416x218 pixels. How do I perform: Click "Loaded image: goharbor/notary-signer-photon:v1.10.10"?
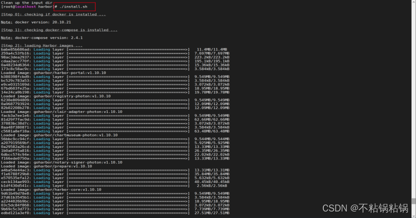62,162
